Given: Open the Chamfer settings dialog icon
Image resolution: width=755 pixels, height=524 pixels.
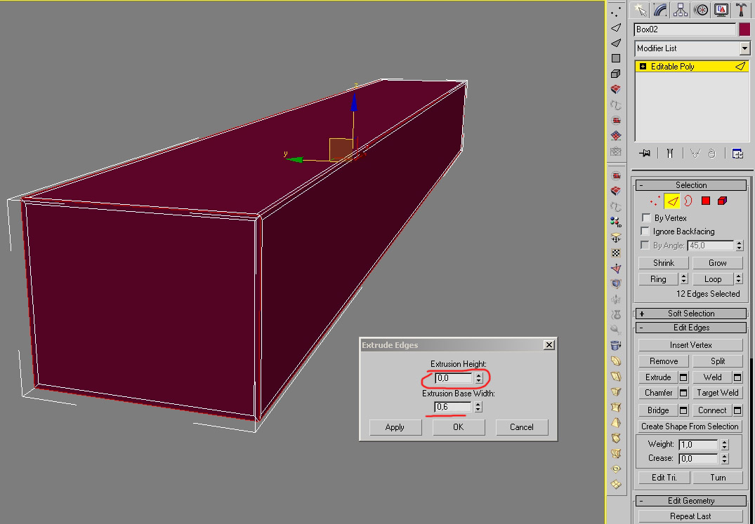Looking at the screenshot, I should click(683, 393).
